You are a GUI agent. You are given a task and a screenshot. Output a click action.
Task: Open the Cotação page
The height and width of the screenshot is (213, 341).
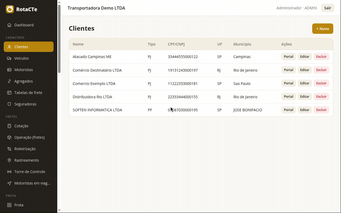pos(28,126)
